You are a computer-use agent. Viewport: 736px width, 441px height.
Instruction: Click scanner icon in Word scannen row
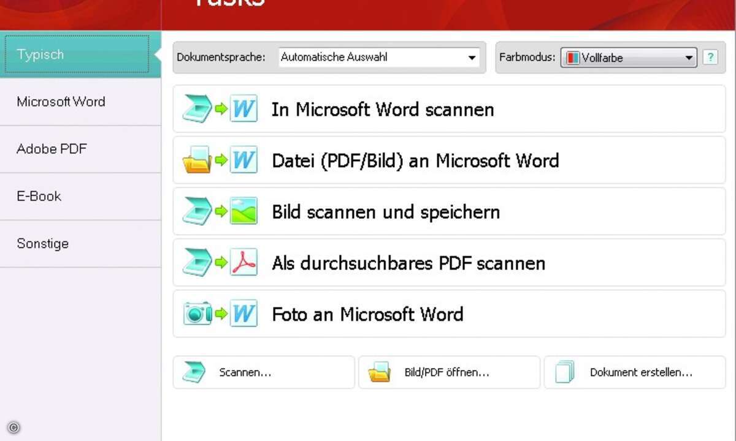point(197,110)
